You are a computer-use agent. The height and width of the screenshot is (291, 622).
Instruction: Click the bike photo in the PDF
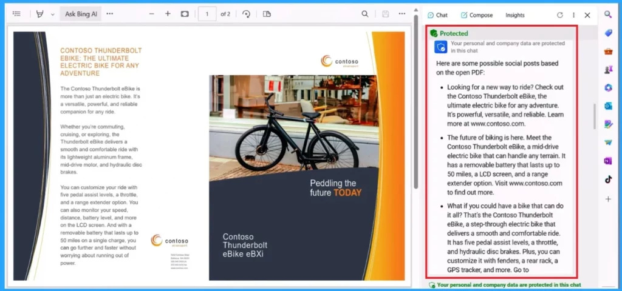[293, 128]
